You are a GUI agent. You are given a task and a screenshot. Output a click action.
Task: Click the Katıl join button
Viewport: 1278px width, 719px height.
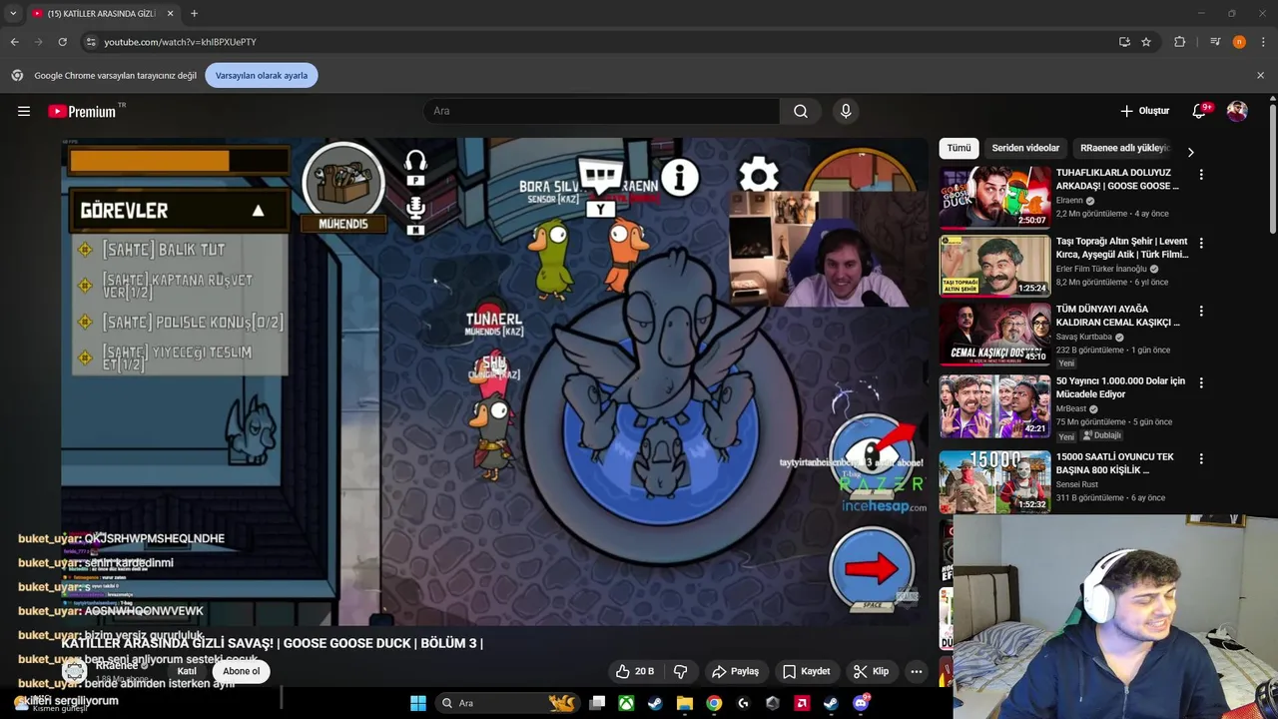(x=187, y=671)
